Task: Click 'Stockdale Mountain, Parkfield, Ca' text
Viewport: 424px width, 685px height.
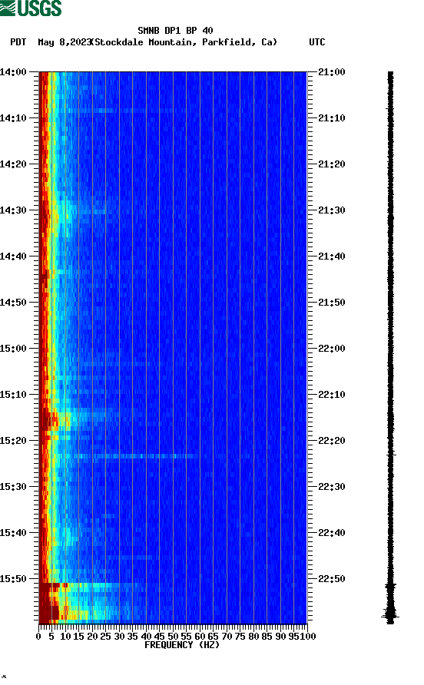Action: [x=185, y=42]
